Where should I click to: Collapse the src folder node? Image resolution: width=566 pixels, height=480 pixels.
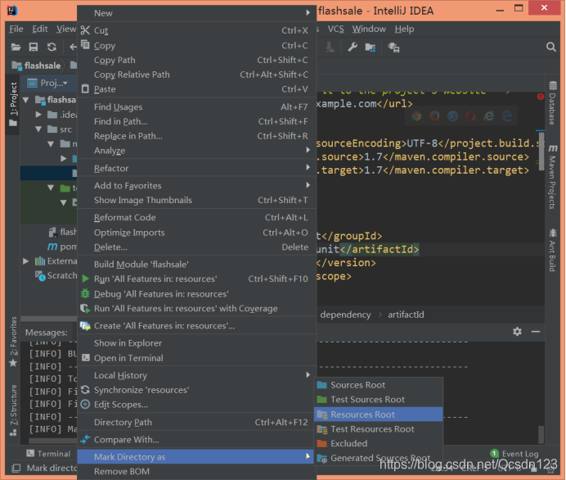[x=38, y=129]
